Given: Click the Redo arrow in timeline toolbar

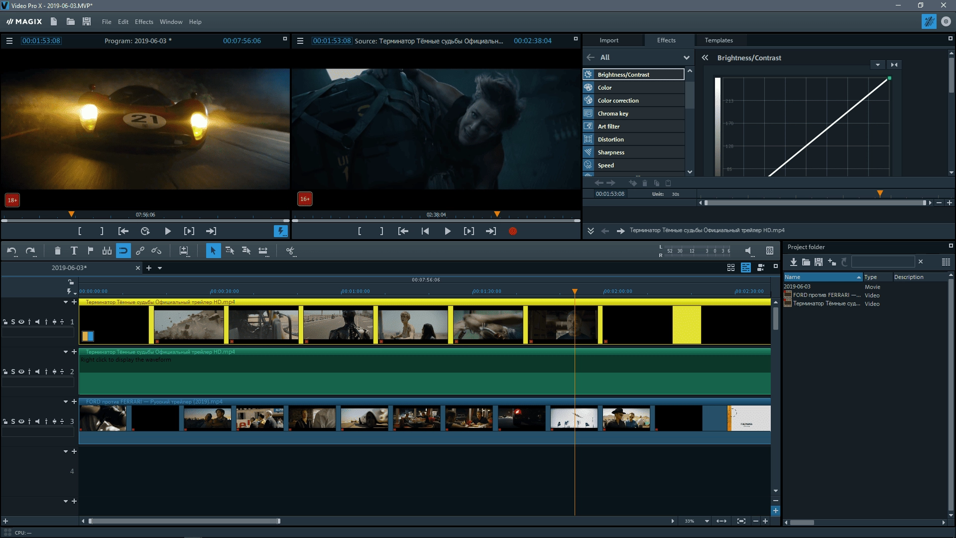Looking at the screenshot, I should (x=30, y=251).
